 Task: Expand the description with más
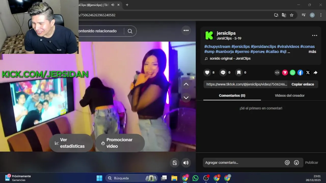click(x=312, y=52)
